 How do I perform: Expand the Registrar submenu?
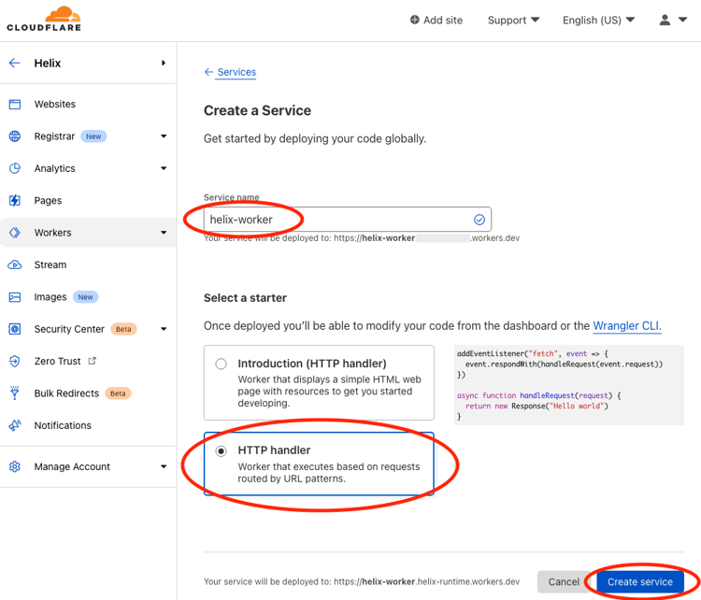point(164,136)
